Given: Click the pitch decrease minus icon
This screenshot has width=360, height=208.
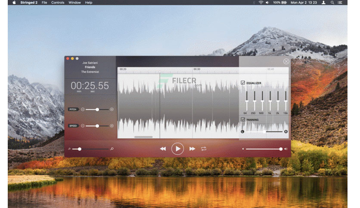Looking at the screenshot, I should [x=83, y=109].
